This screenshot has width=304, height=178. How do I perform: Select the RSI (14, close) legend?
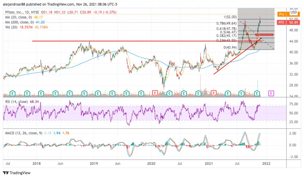tap(17, 101)
